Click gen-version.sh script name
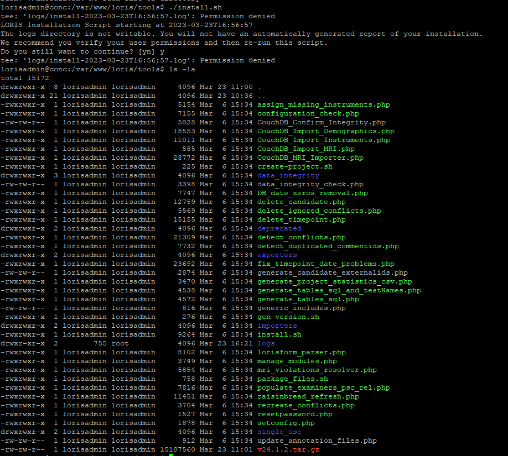Screen dimensions: 508x456 288,317
